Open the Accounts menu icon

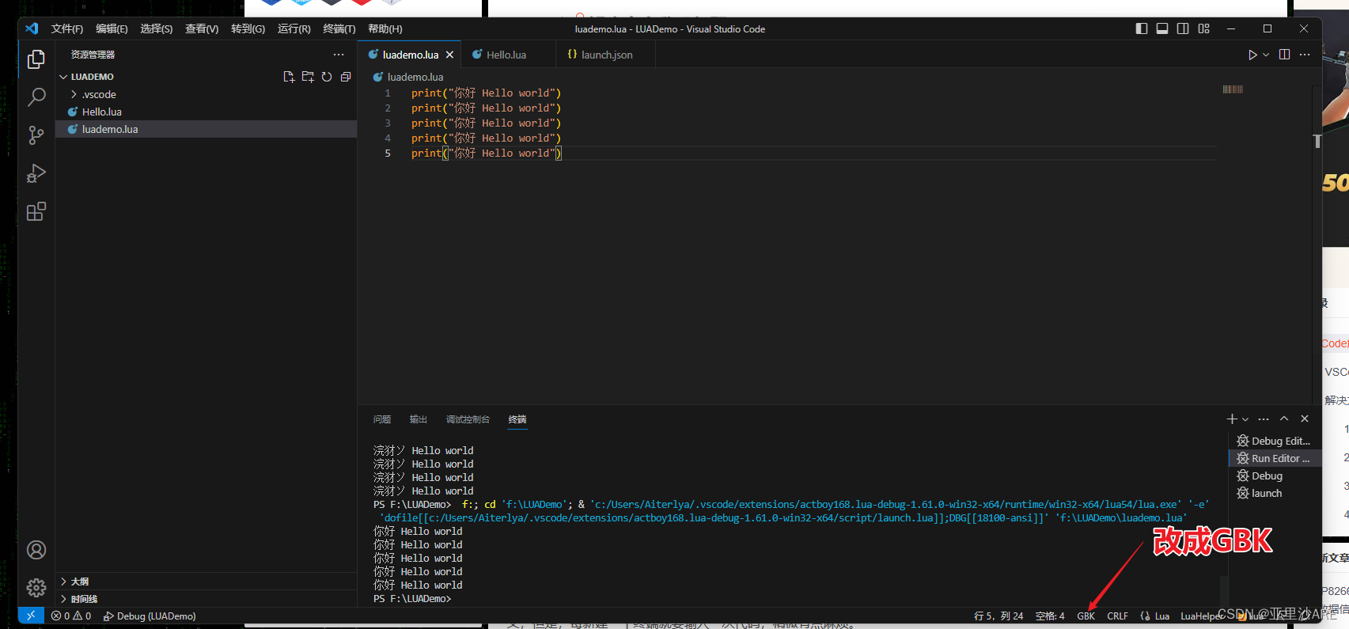[x=36, y=550]
